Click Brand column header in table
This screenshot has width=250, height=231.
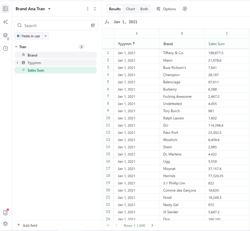[x=182, y=44]
